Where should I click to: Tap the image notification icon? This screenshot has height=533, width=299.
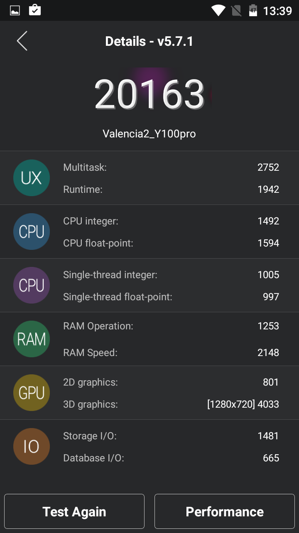15,10
